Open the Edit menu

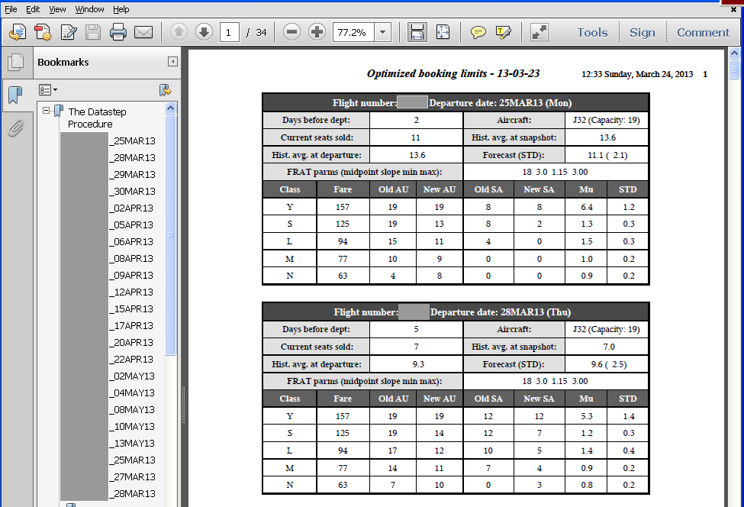[x=33, y=9]
